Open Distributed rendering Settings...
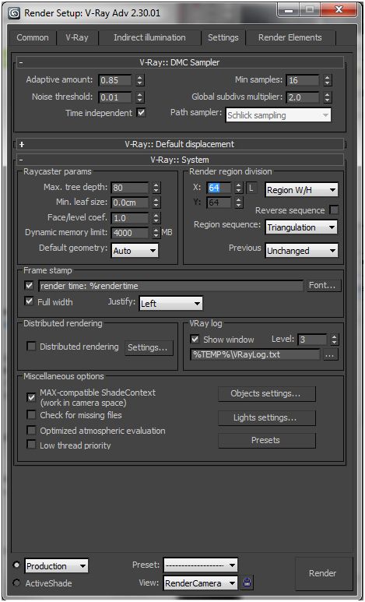 (149, 347)
